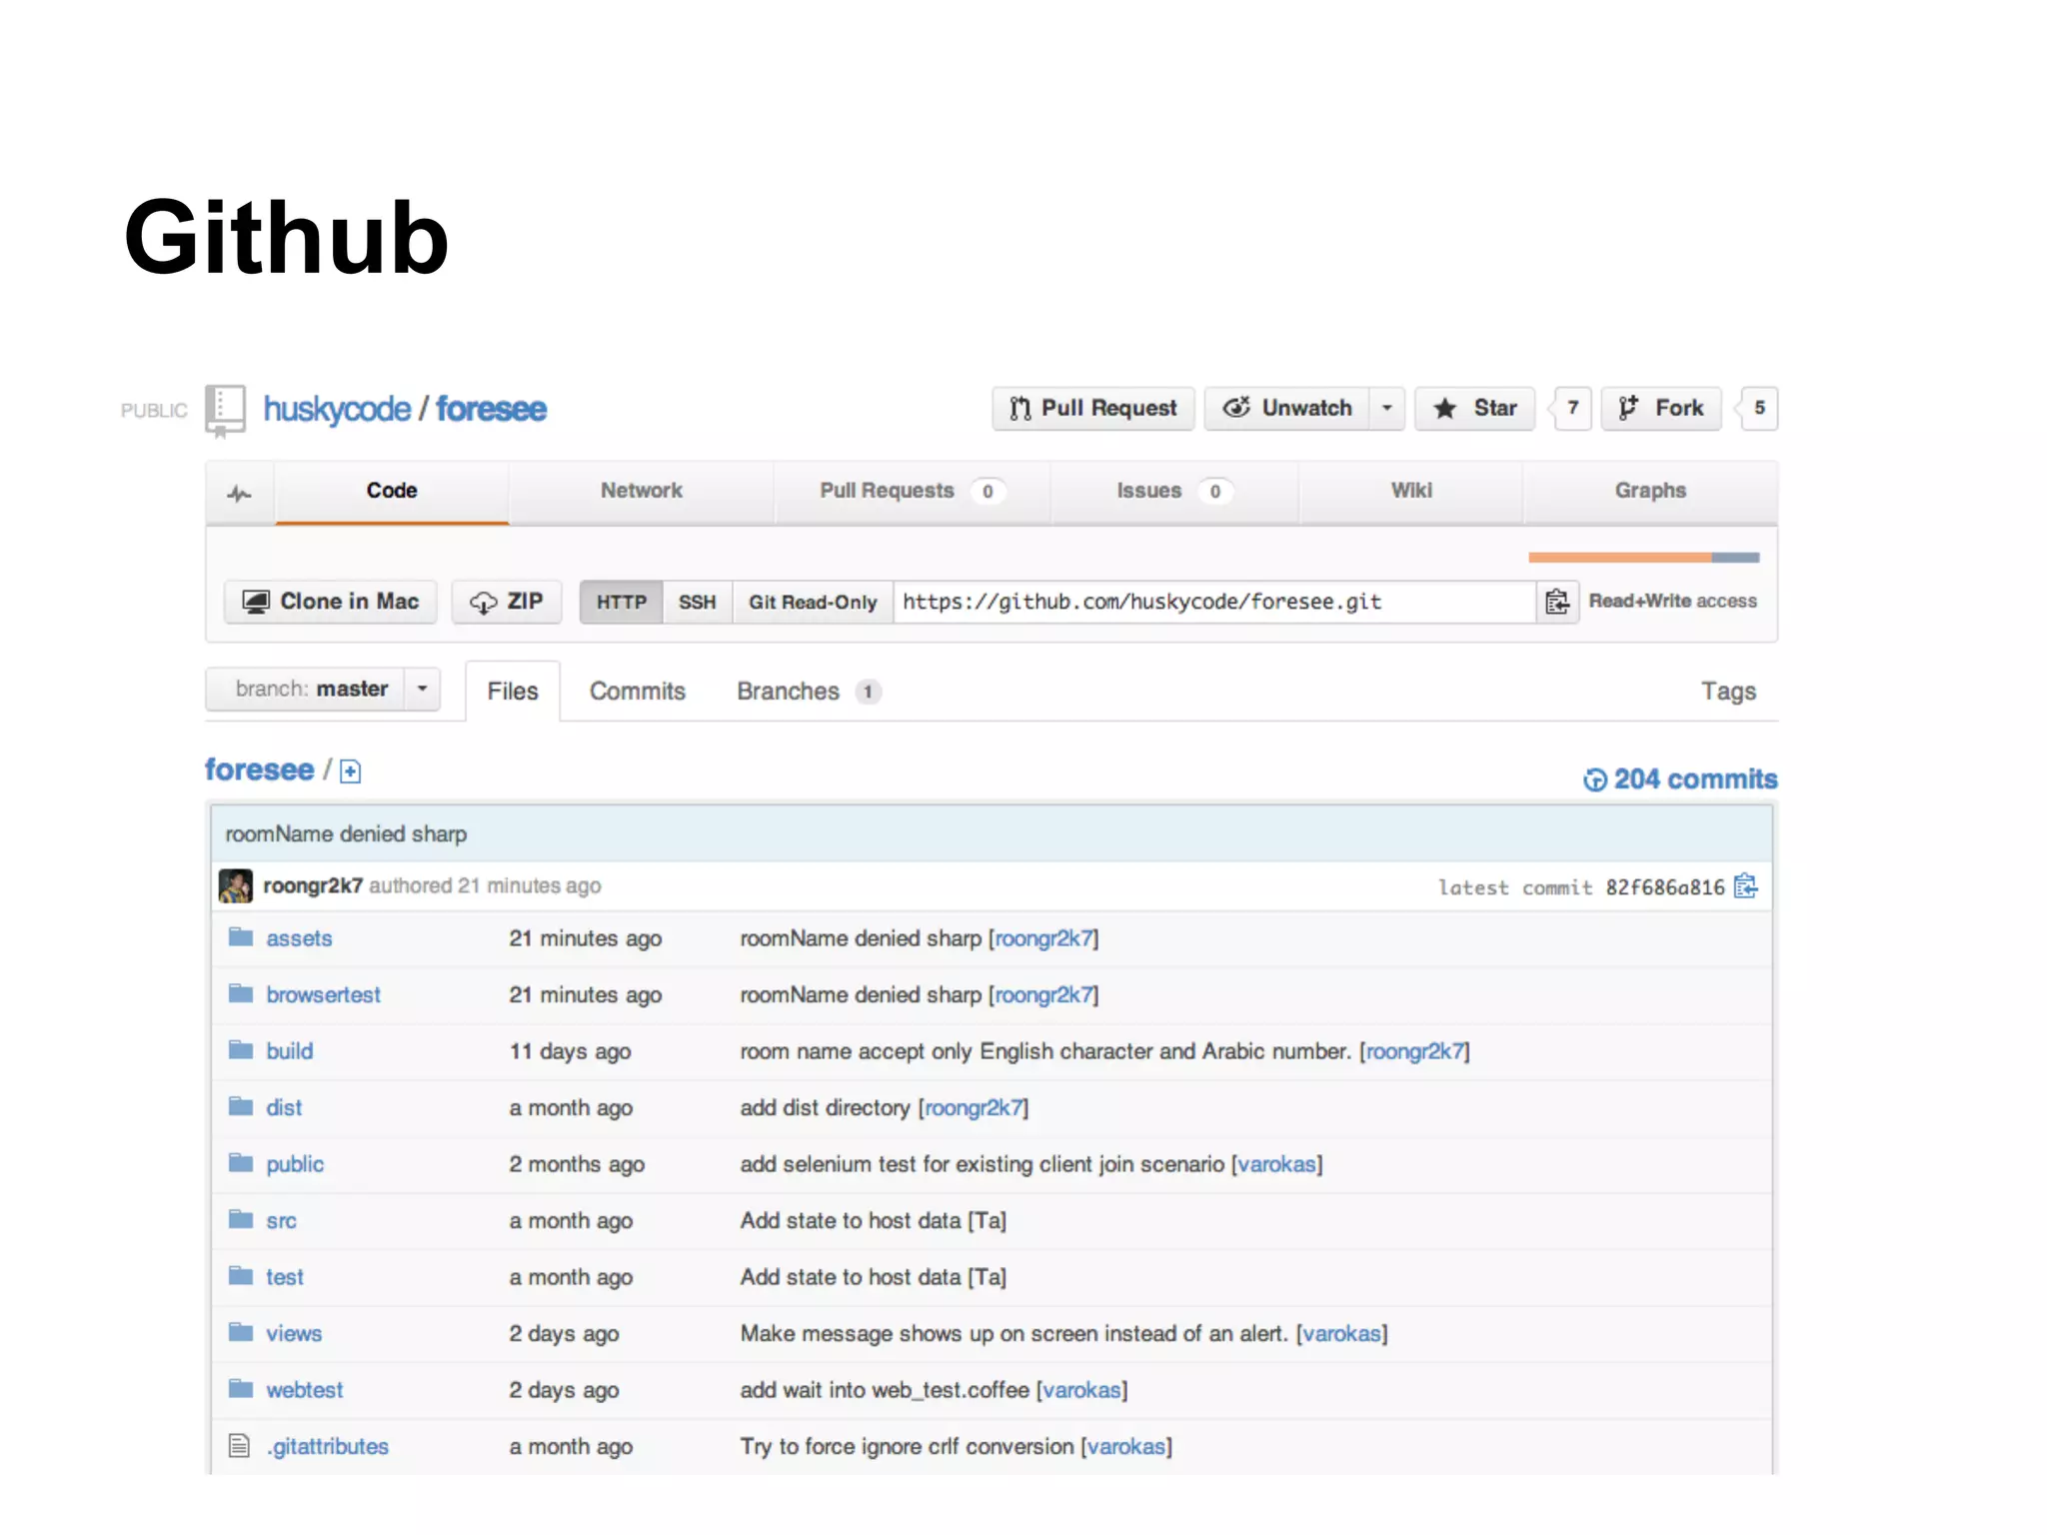This screenshot has height=1535, width=2047.
Task: Click the Clone in Mac button
Action: point(331,602)
